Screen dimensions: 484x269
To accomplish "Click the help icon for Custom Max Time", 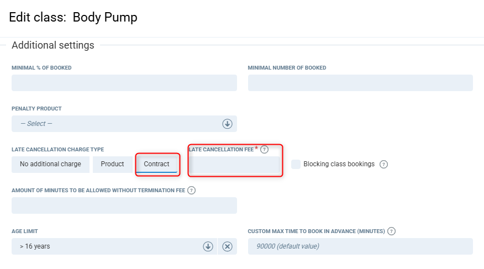I will 392,231.
